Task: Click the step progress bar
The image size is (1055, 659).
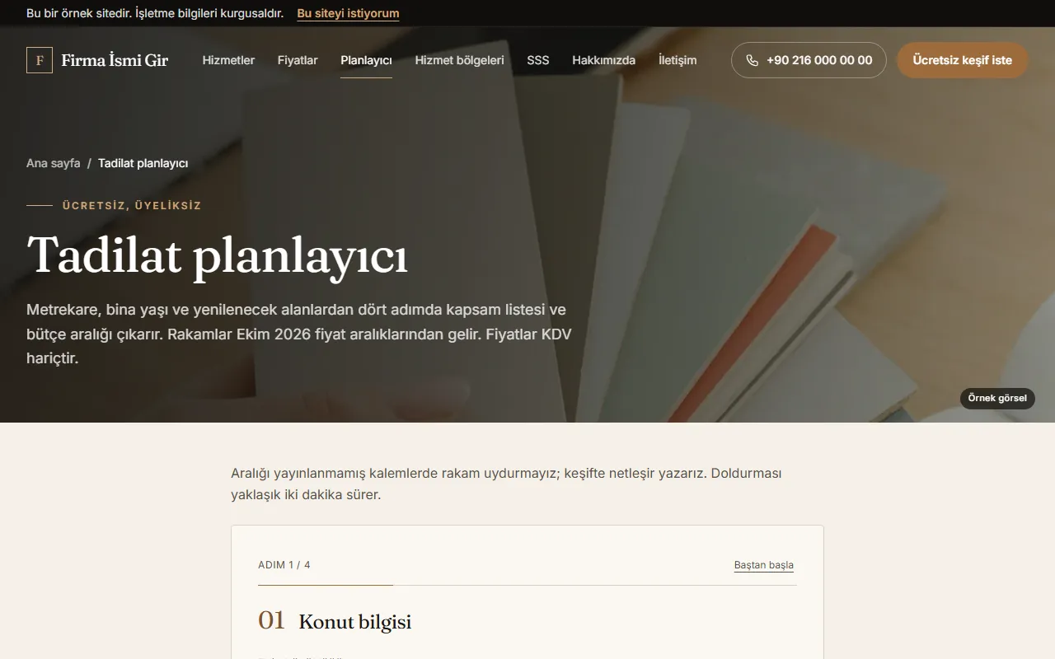Action: (527, 585)
